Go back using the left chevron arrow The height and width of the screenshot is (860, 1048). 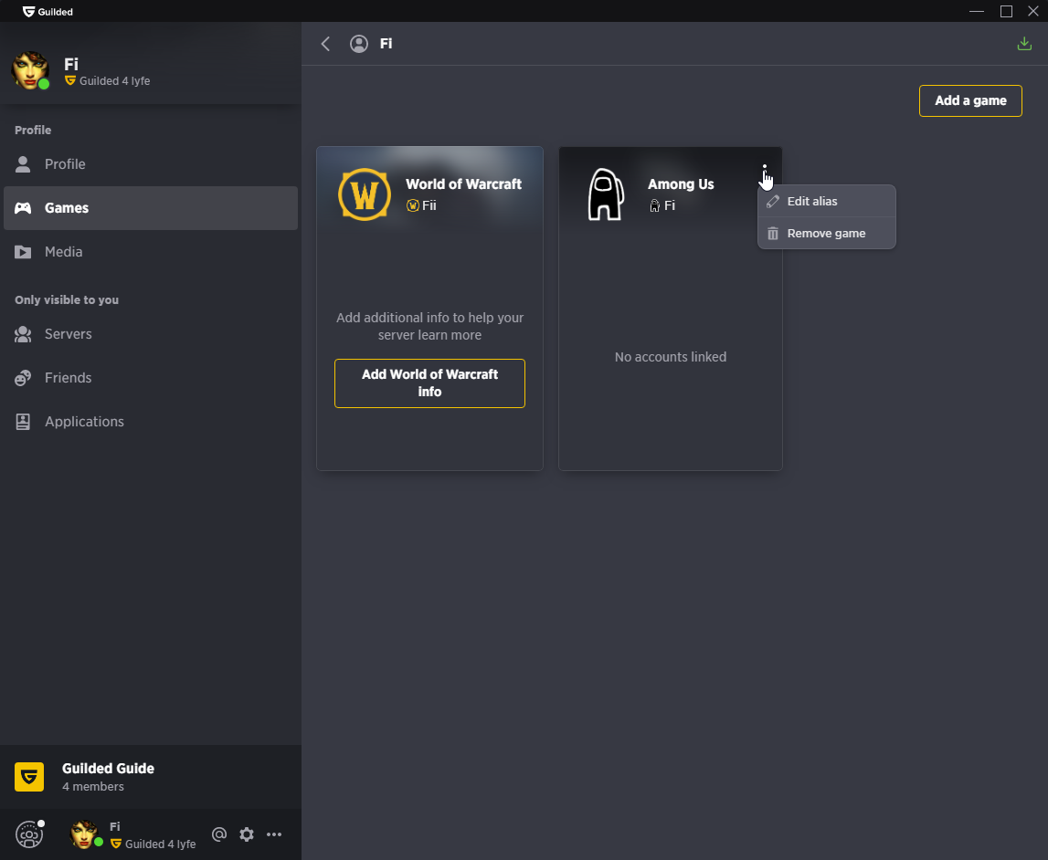coord(325,44)
